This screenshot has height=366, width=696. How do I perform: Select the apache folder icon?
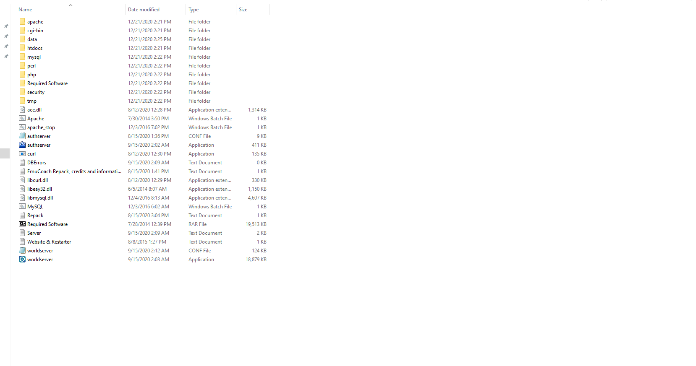tap(22, 21)
